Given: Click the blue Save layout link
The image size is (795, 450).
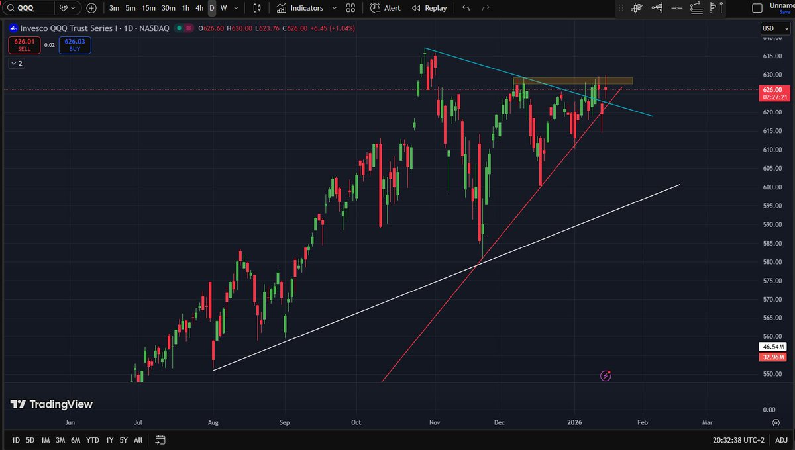Looking at the screenshot, I should click(785, 12).
